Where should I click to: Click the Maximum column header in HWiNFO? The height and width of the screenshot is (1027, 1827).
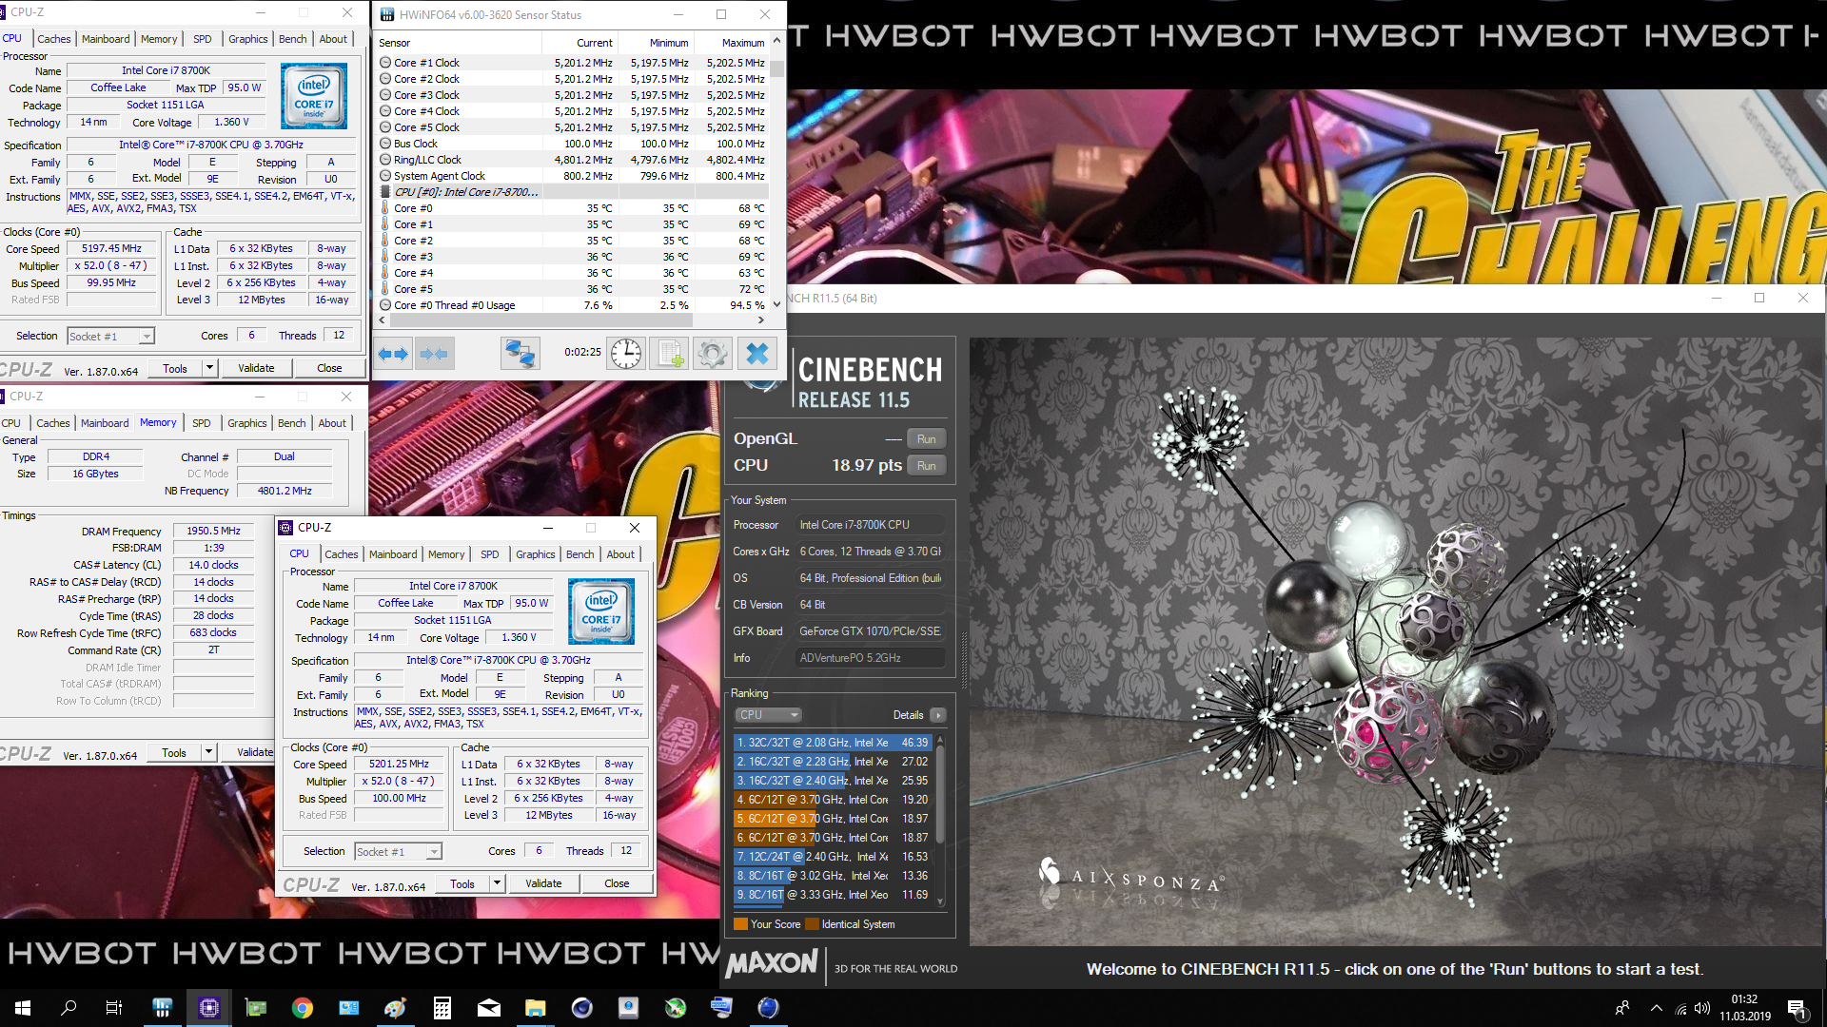coord(732,43)
